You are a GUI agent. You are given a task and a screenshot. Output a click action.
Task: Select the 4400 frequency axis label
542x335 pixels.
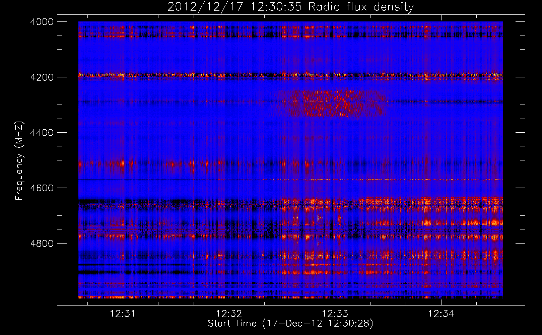[x=42, y=133]
